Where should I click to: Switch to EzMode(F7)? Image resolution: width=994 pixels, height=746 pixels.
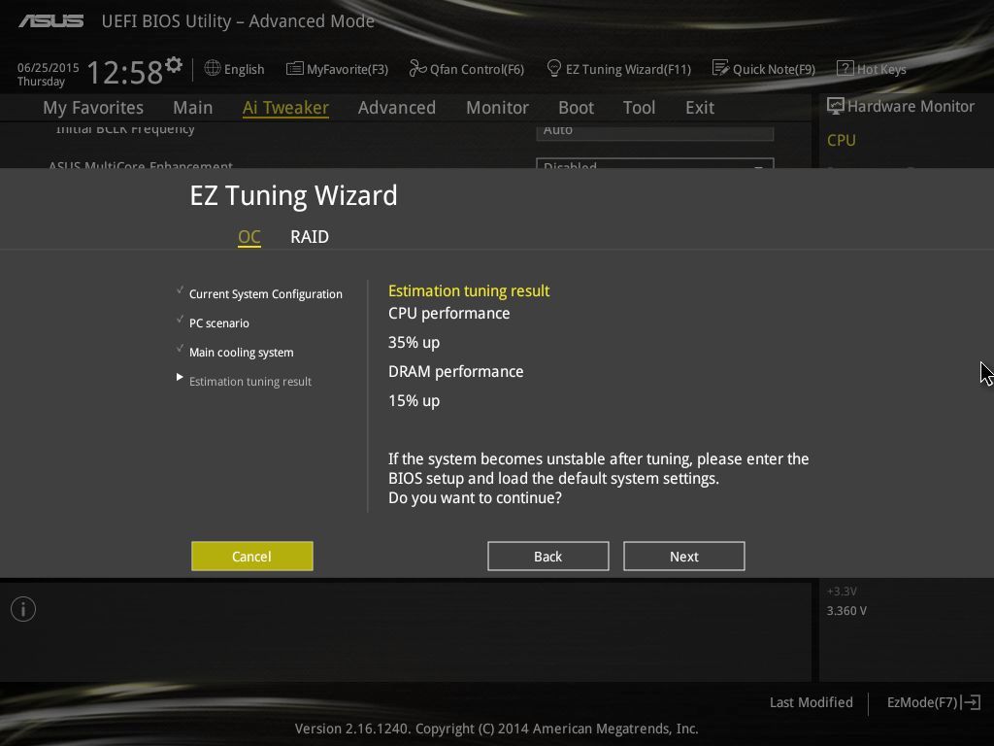coord(933,702)
